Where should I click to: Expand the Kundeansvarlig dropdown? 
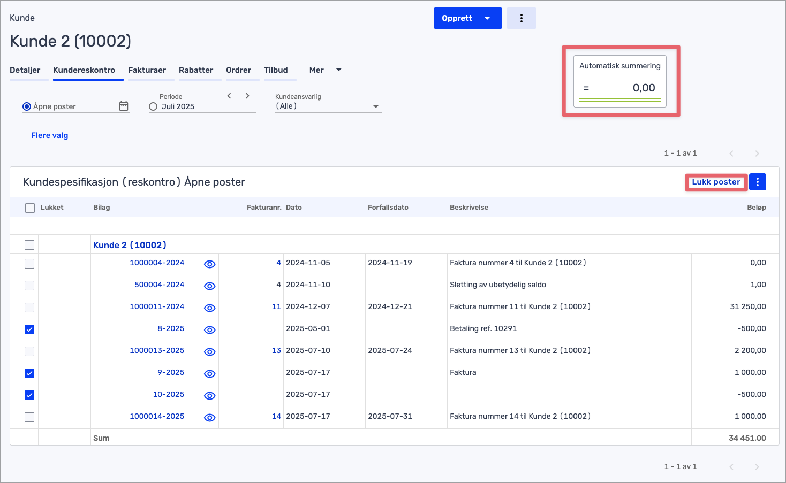pyautogui.click(x=376, y=106)
